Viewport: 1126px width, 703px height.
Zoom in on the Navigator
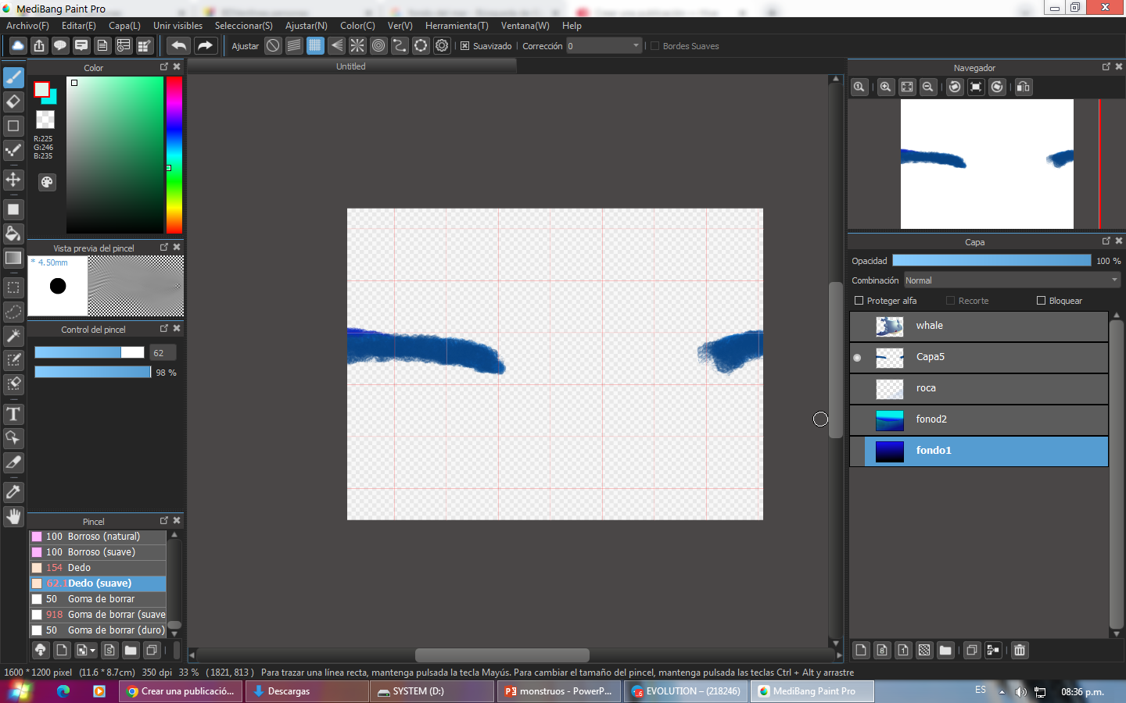pyautogui.click(x=885, y=87)
